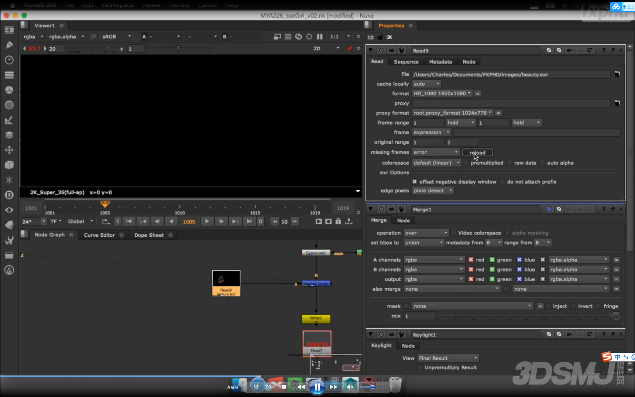
Task: Click the Views eye toolbar icon
Action: [x=9, y=210]
